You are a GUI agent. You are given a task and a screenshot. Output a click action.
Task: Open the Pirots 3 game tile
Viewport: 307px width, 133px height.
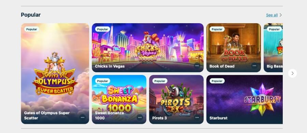pos(176,100)
